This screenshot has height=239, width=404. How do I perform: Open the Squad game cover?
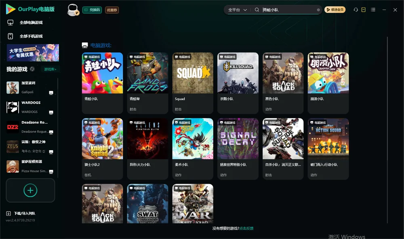193,73
